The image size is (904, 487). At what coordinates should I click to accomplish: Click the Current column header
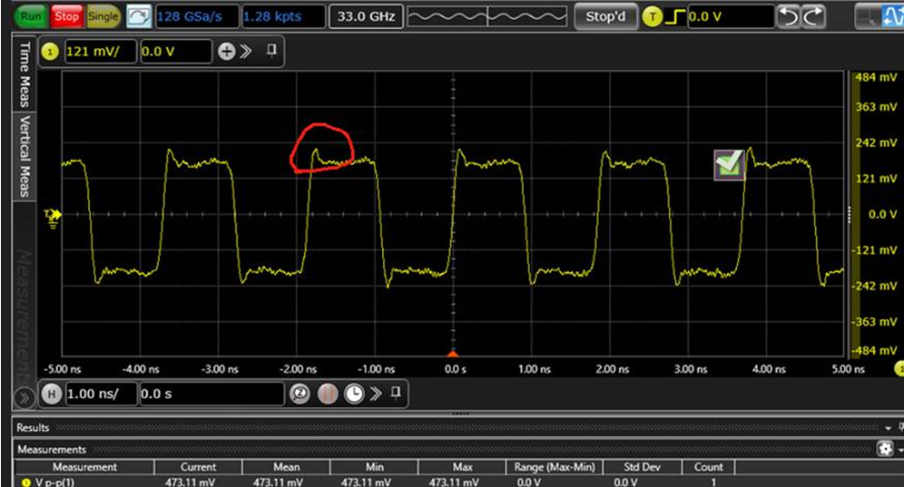199,467
